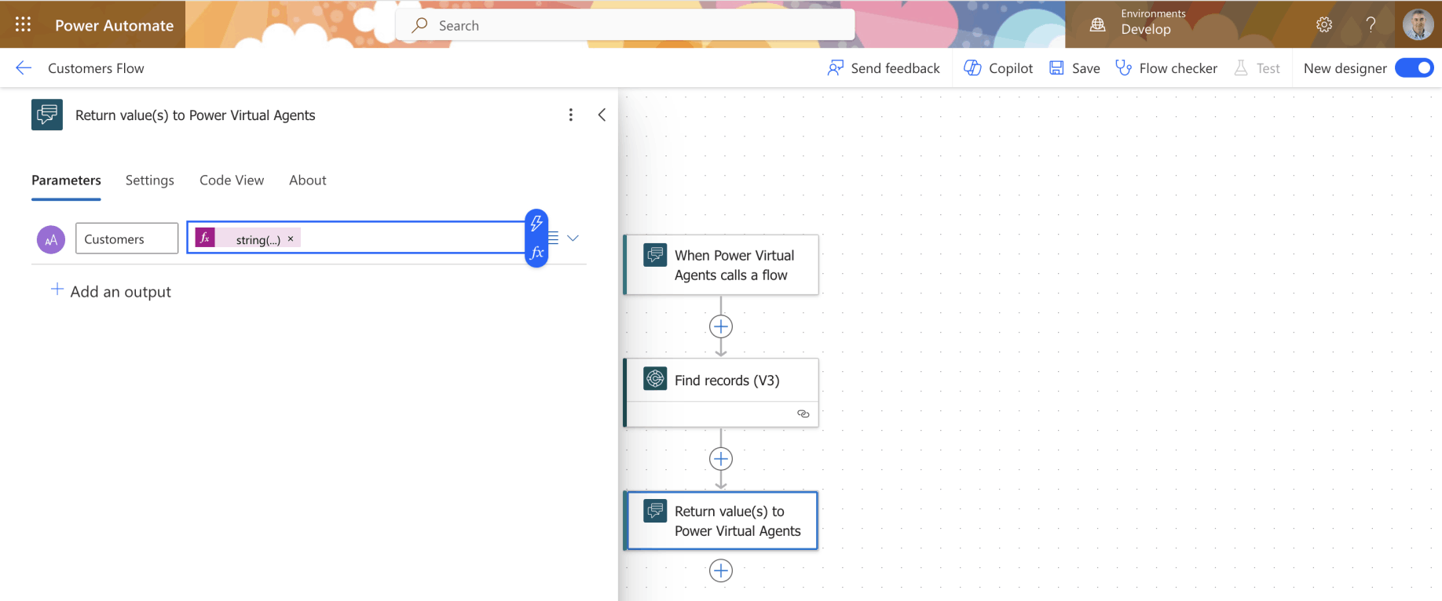Image resolution: width=1442 pixels, height=601 pixels.
Task: Open the Copilot pane
Action: pyautogui.click(x=998, y=68)
